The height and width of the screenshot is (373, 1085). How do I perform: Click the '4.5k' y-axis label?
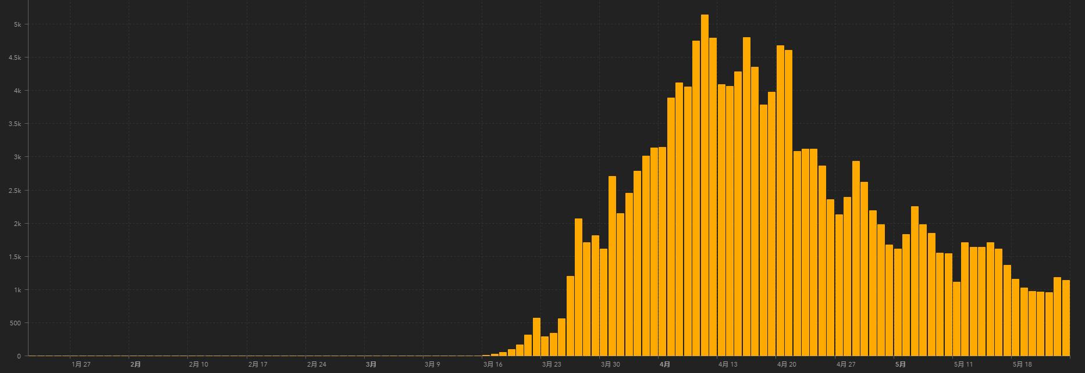coord(15,58)
